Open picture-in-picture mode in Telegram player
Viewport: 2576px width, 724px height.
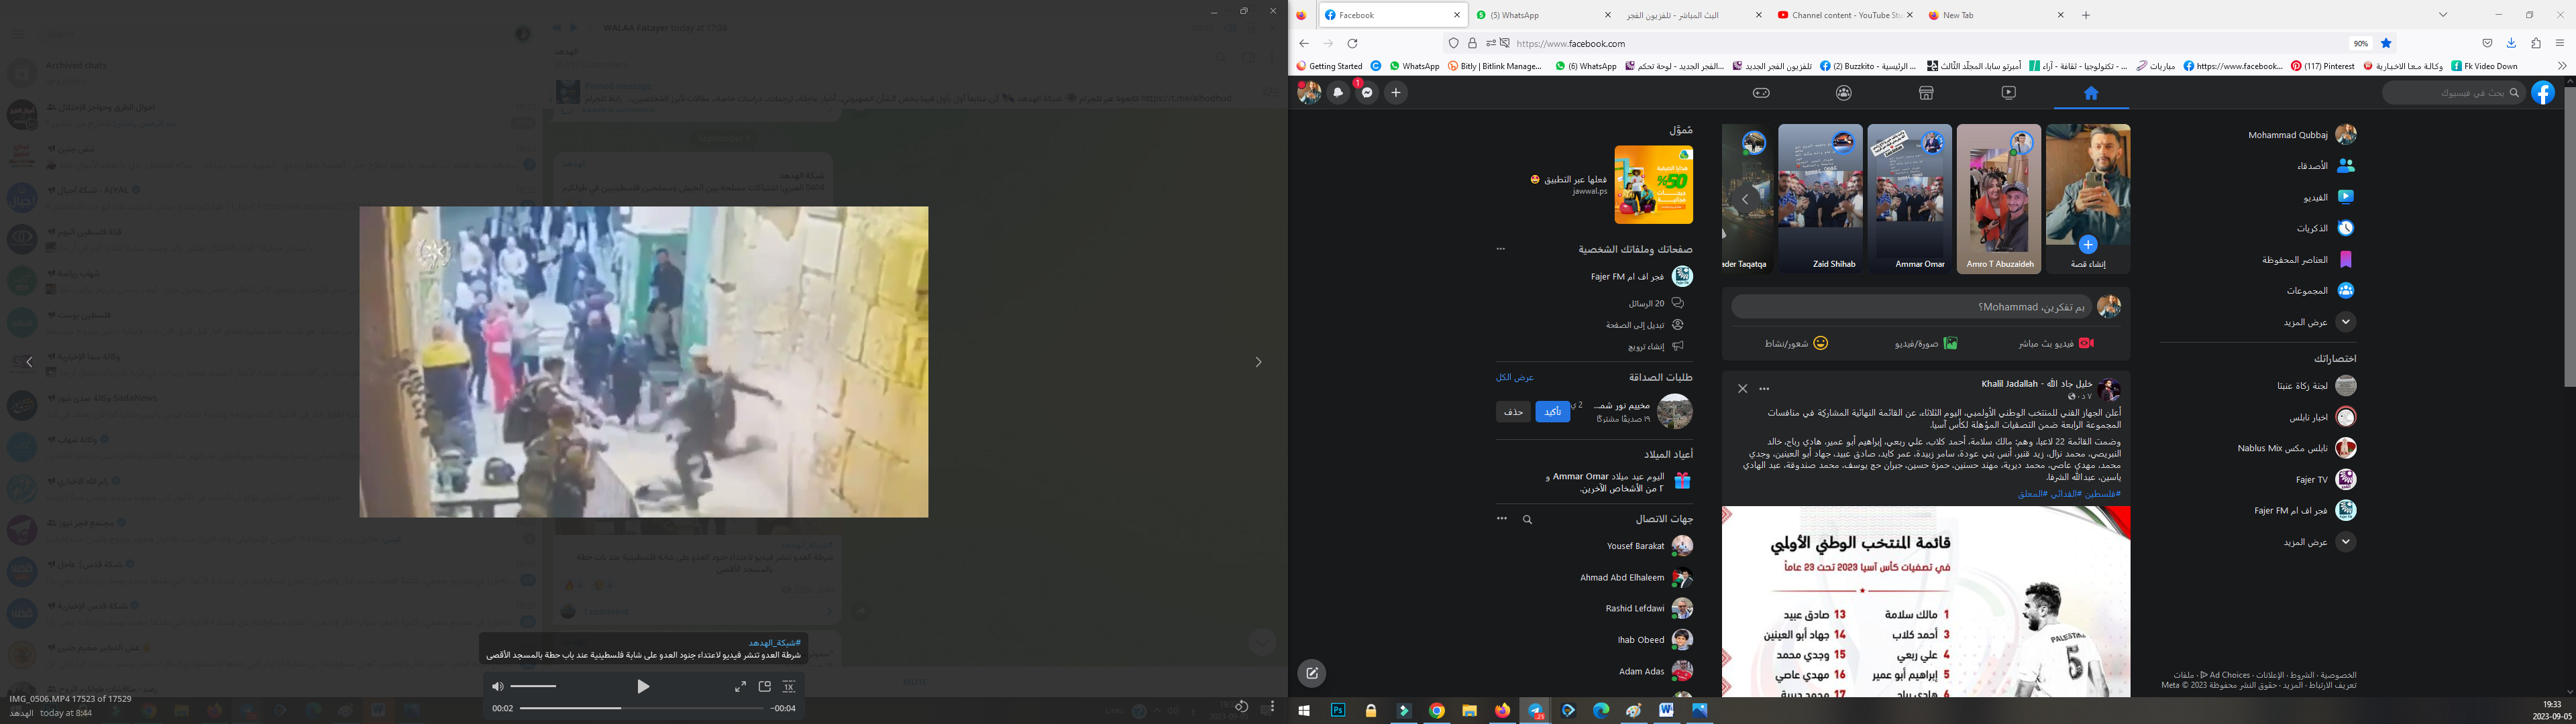765,686
